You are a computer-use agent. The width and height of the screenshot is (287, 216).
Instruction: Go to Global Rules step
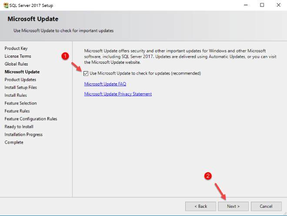17,64
